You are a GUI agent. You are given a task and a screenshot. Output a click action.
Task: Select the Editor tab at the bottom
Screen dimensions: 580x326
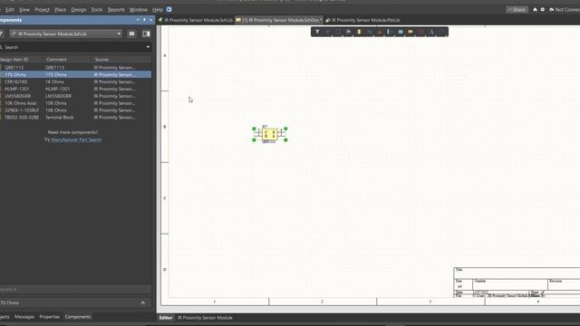coord(166,318)
